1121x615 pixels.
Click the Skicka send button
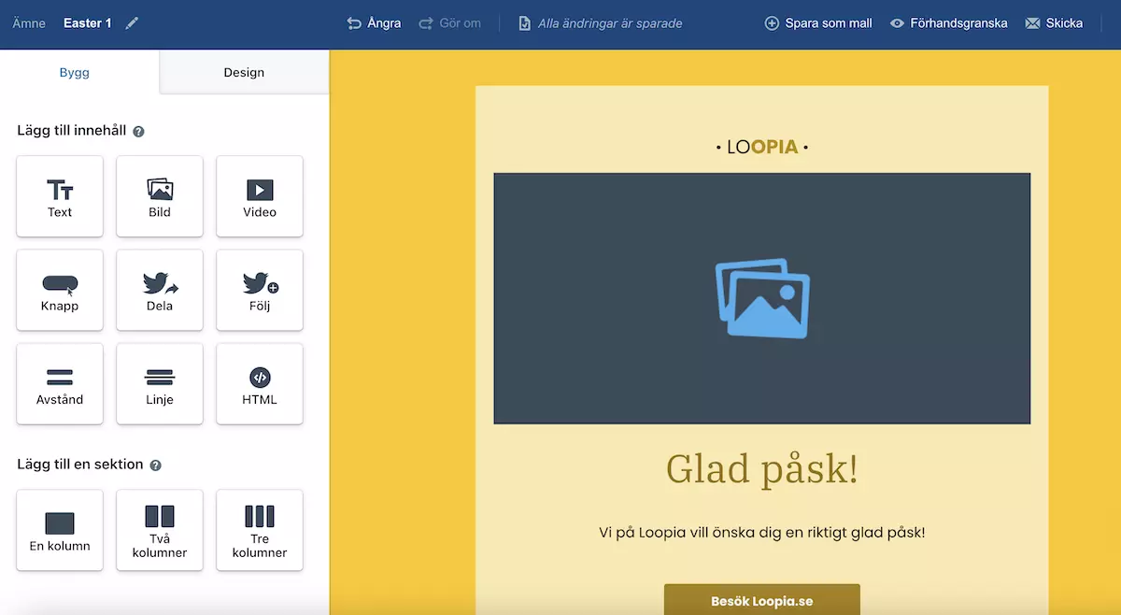(1054, 23)
